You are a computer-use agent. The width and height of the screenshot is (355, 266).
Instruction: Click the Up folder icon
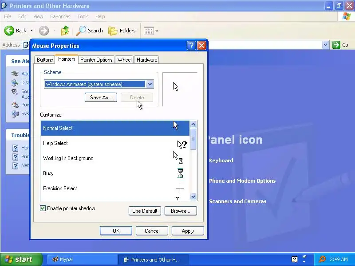click(65, 31)
